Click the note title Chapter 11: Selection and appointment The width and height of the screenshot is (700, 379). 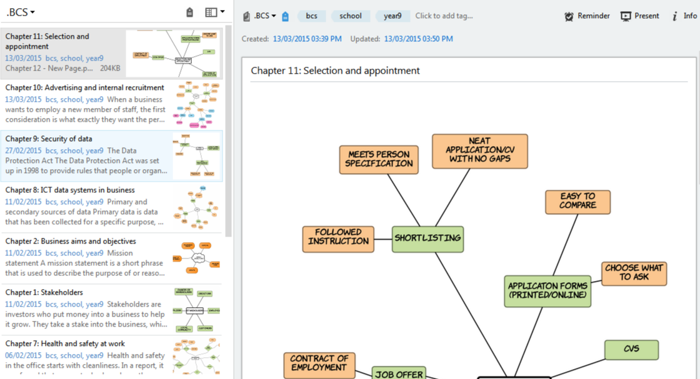(x=335, y=71)
